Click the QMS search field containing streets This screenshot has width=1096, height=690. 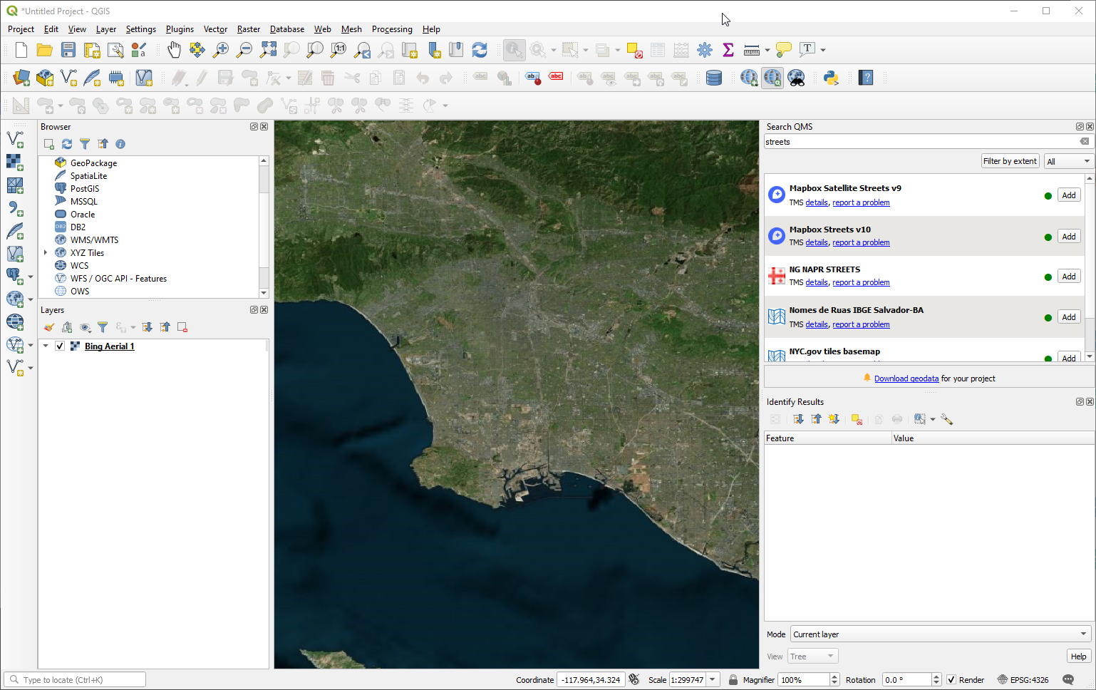tap(919, 142)
